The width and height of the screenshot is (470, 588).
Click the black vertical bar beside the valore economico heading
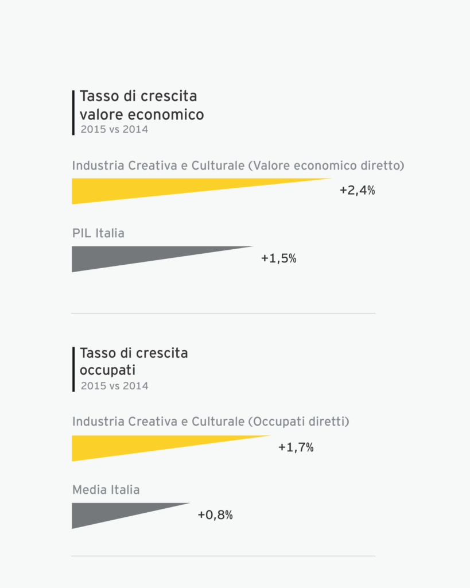tap(73, 113)
